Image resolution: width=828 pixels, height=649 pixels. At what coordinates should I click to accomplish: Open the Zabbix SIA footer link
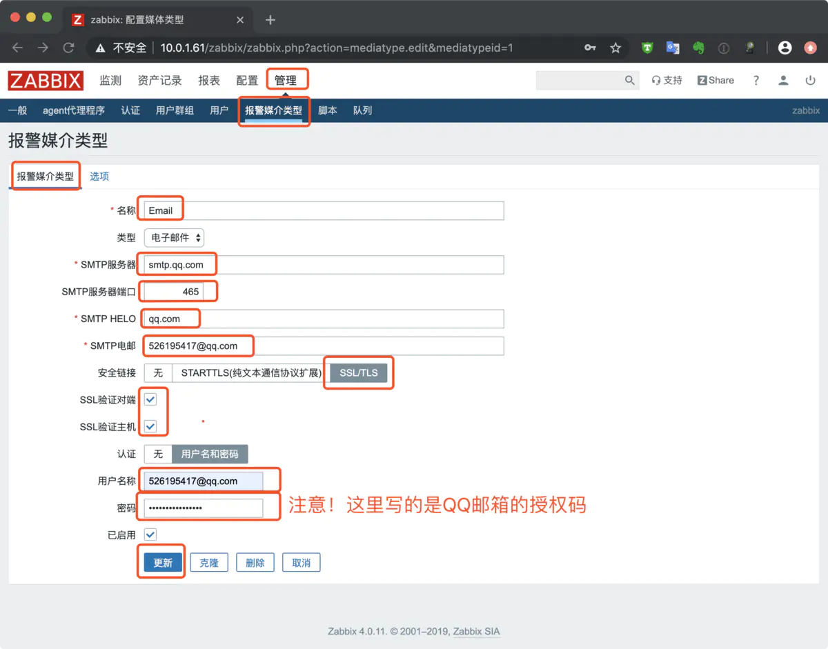click(476, 631)
